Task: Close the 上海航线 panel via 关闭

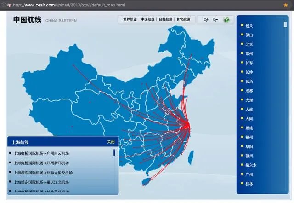Action: 111,142
